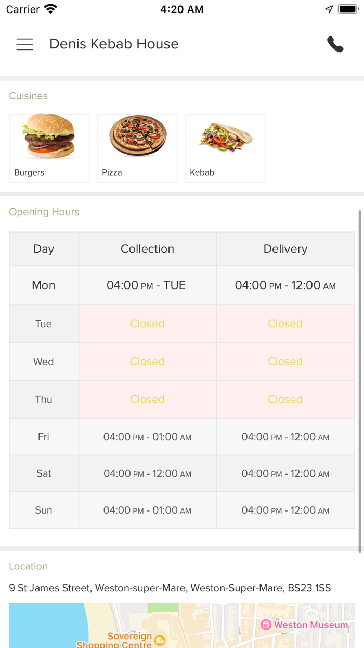Tap the Closed label for Tuesday collection

147,323
